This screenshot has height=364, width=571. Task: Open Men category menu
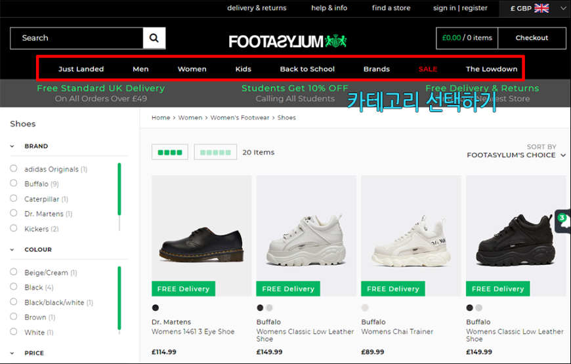[x=140, y=69]
